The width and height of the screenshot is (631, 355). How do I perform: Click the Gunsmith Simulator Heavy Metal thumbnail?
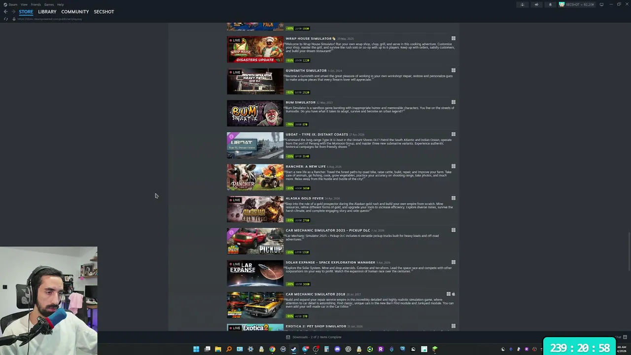[255, 81]
